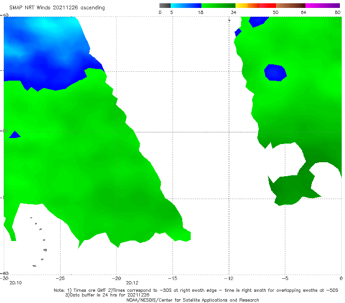This screenshot has width=345, height=303.
Task: Click the colorbar label '5'
Action: [172, 12]
